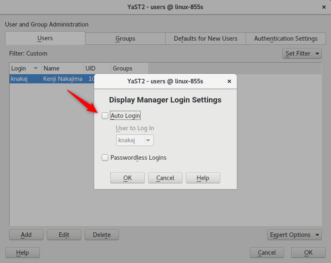Edit the selected user
Viewport: 331px width, 263px height.
pos(64,235)
